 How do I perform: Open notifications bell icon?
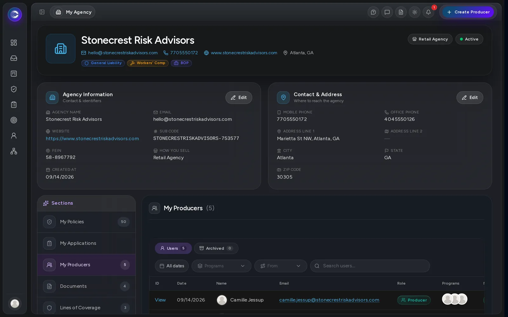coord(428,12)
